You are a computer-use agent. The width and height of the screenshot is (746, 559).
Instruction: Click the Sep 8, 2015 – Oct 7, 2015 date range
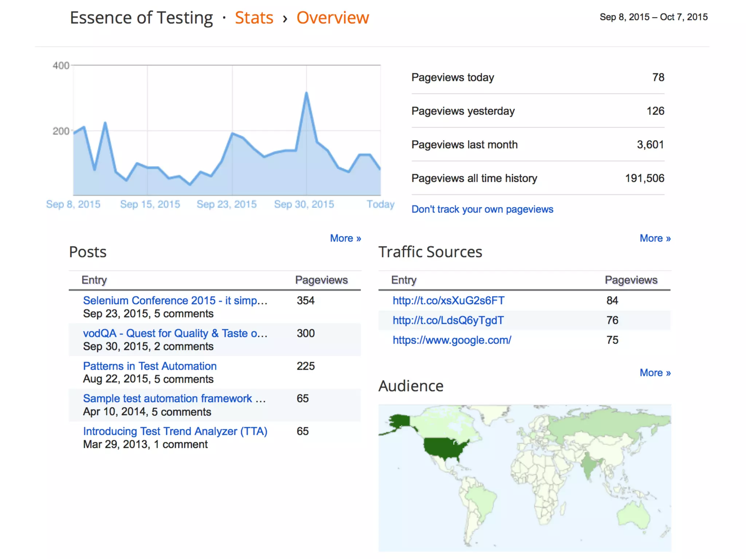coord(653,17)
